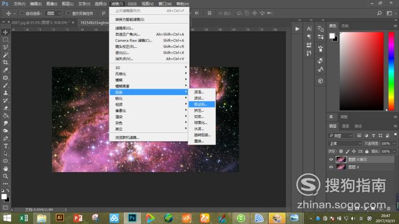Viewport: 399px width, 224px height.
Task: Open Adobe Illustrator from the taskbar
Action: point(60,218)
